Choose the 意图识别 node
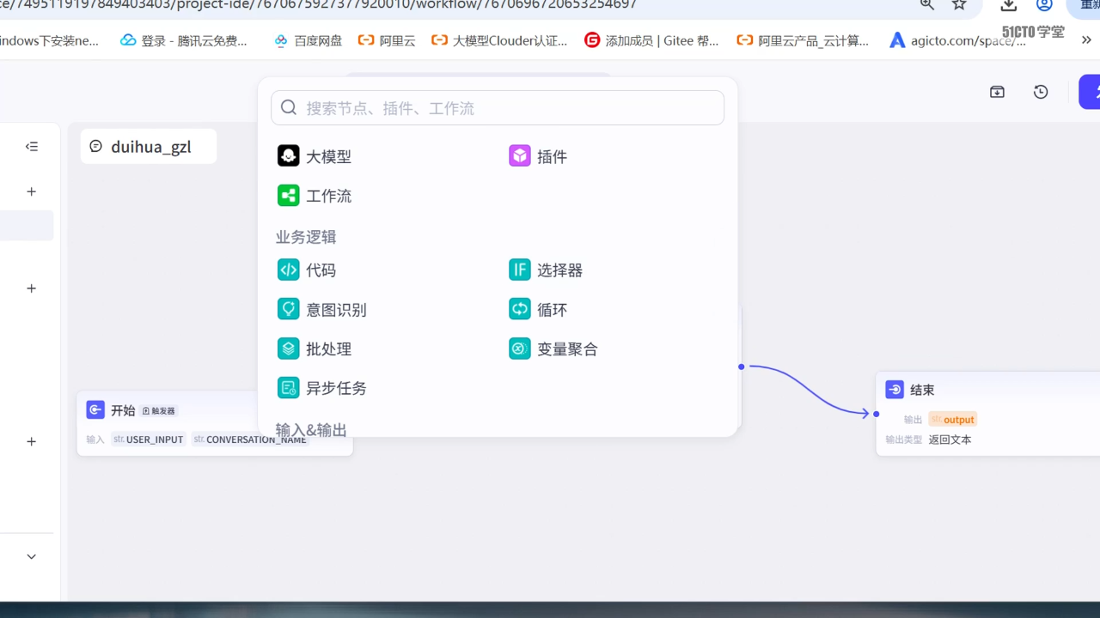This screenshot has width=1100, height=618. coord(322,310)
